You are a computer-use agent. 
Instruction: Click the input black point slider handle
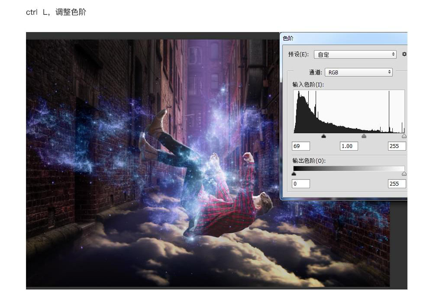[323, 136]
